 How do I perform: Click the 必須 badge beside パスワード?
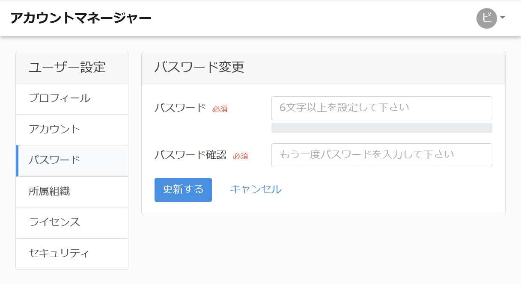pos(220,109)
